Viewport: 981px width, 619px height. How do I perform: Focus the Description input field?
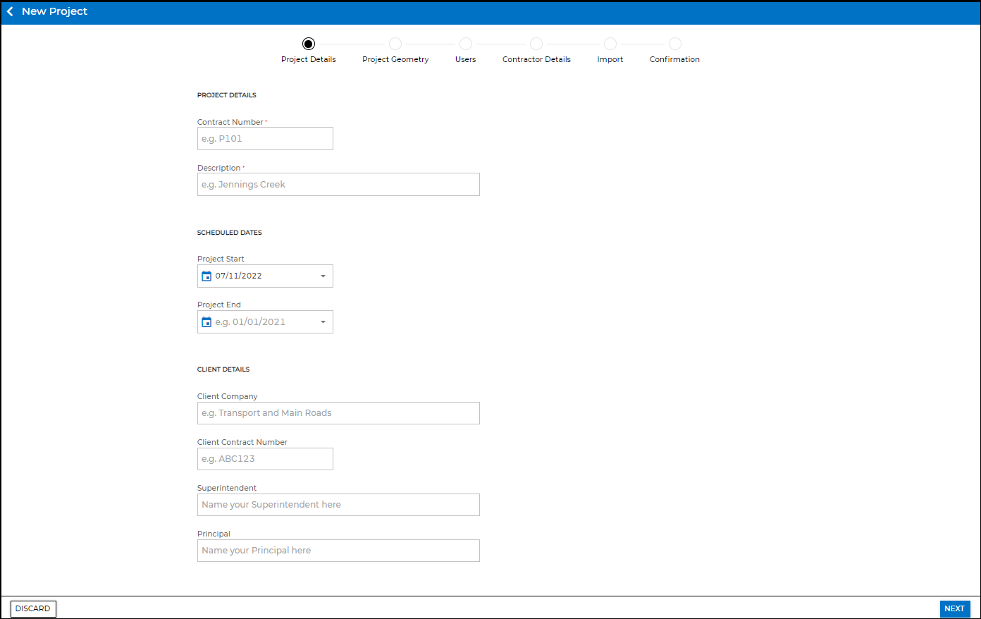pos(338,185)
